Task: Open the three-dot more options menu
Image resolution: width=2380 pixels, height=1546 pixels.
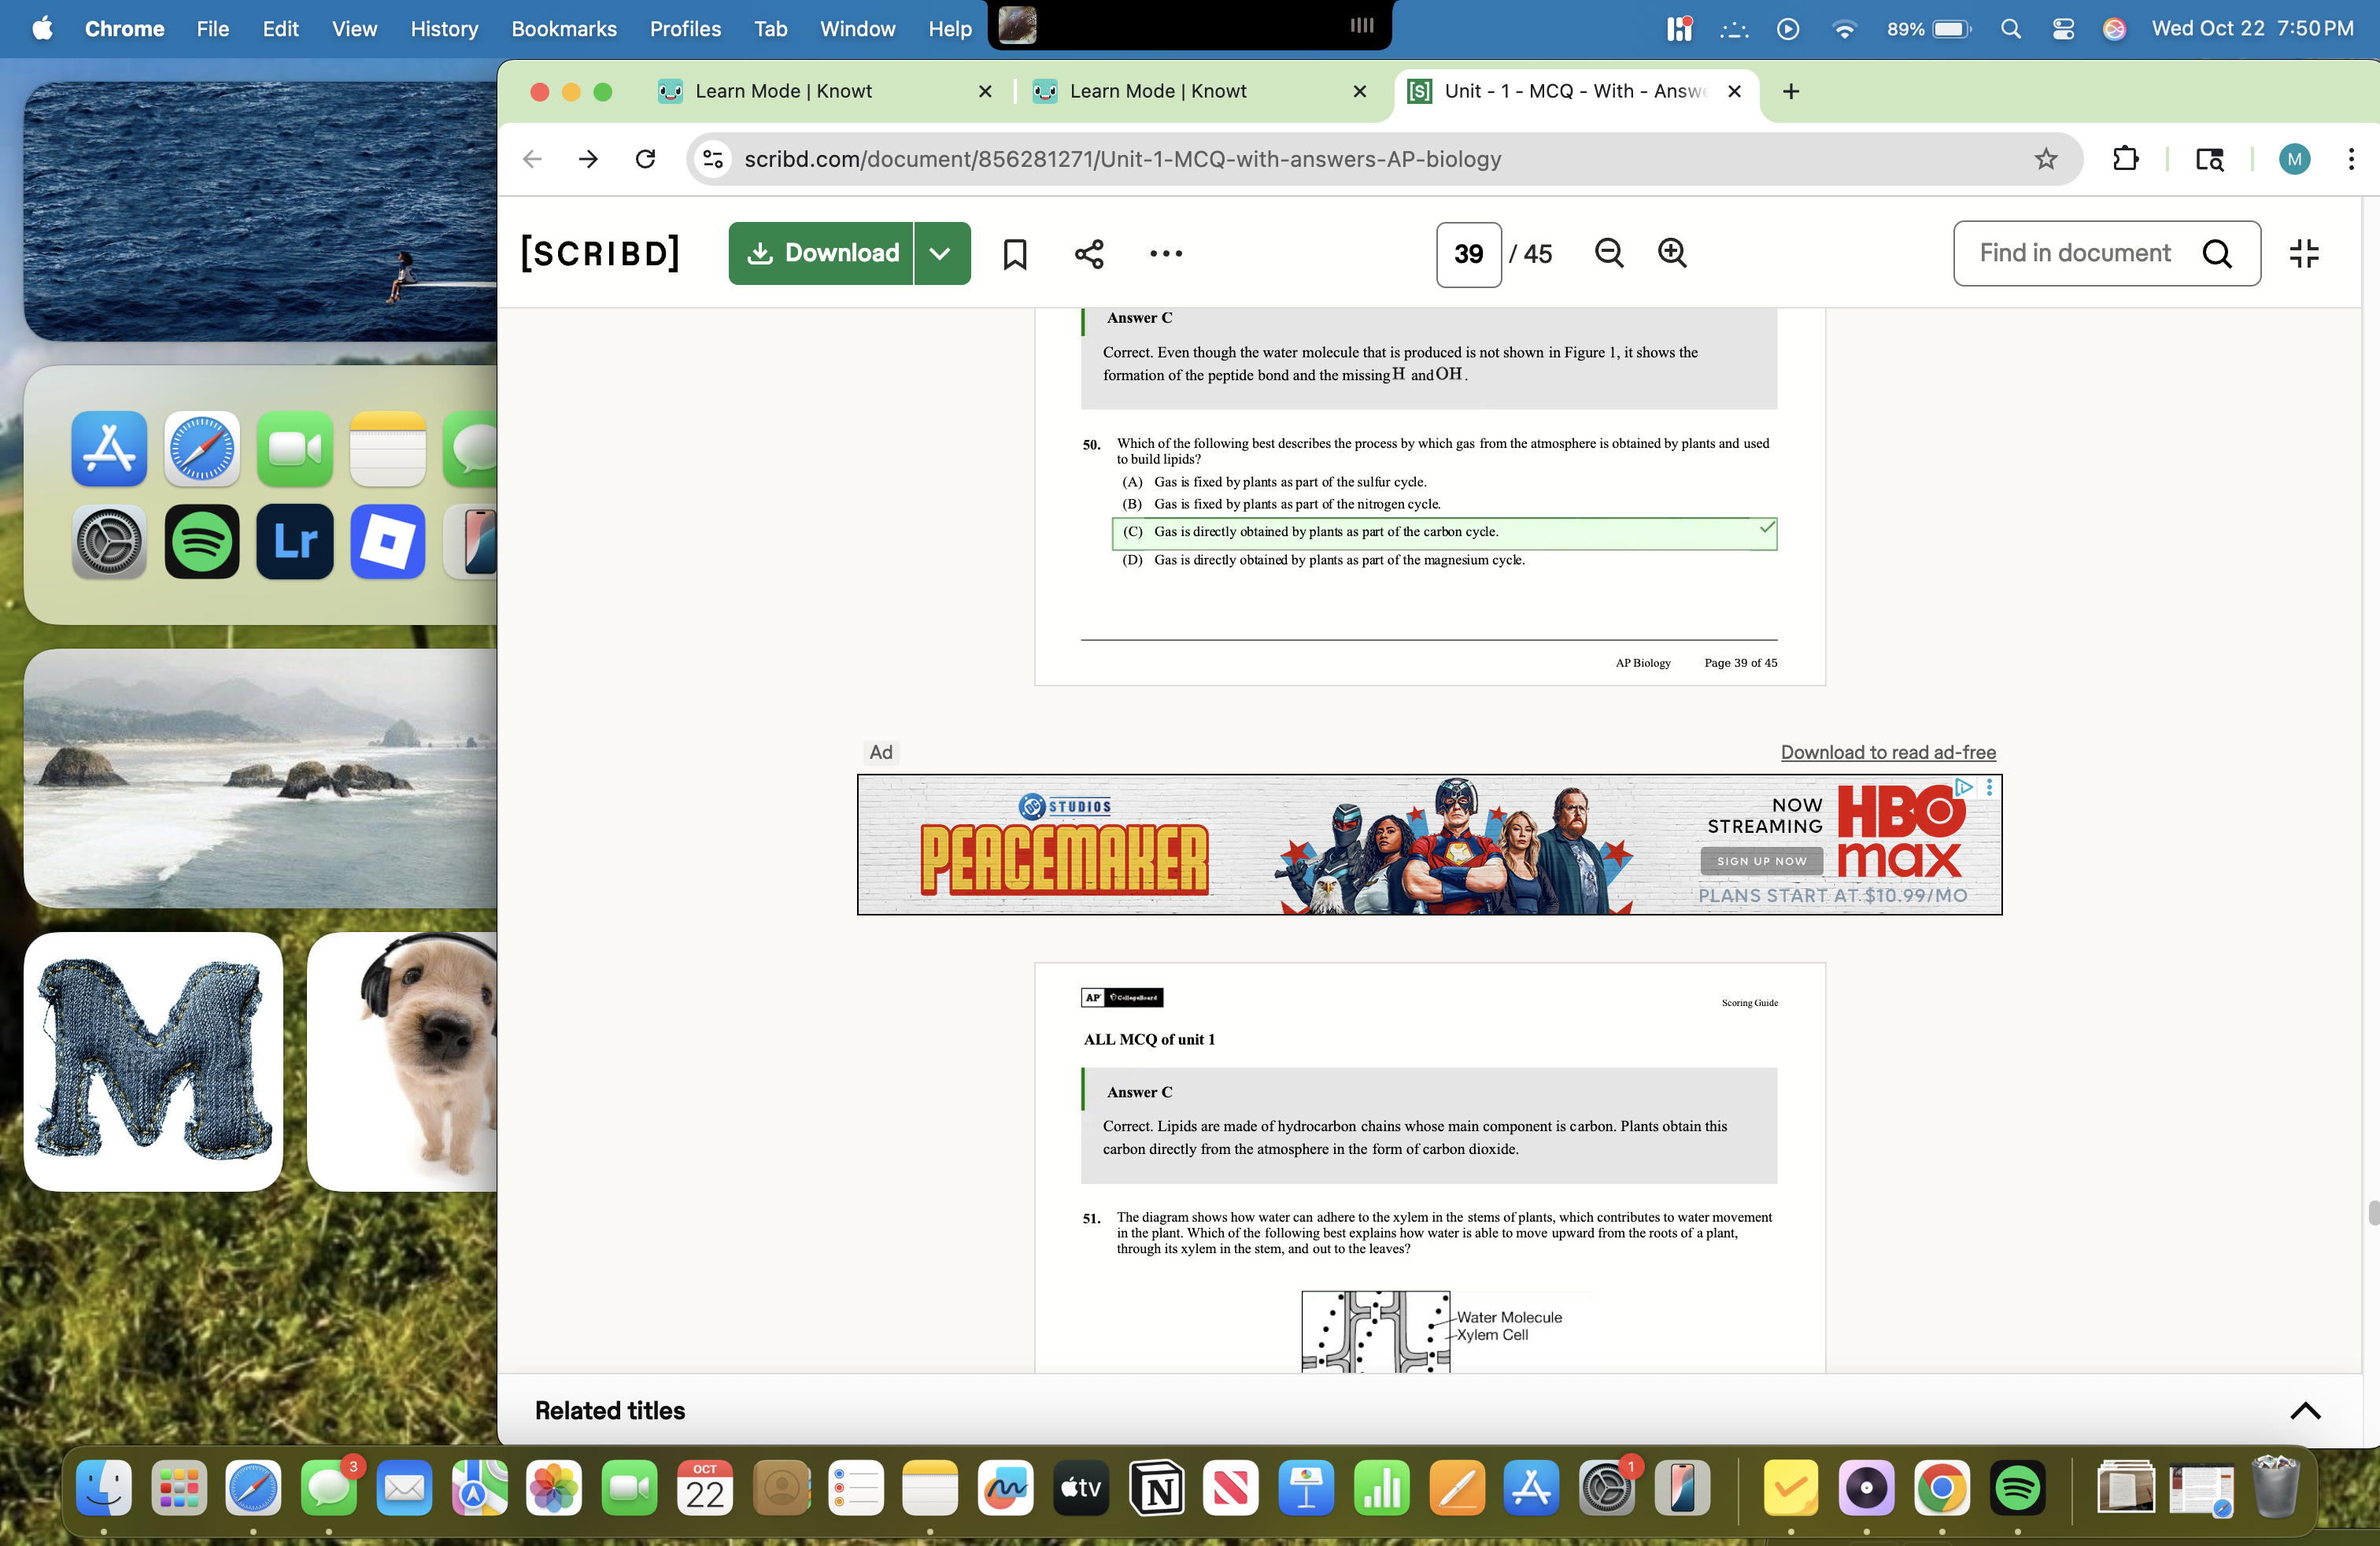Action: 1165,254
